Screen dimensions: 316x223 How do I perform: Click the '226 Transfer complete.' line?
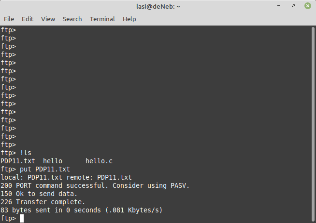point(43,202)
